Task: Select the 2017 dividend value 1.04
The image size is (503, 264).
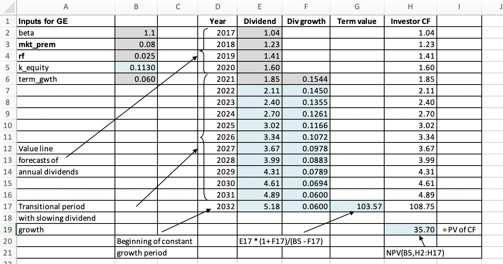Action: 260,33
